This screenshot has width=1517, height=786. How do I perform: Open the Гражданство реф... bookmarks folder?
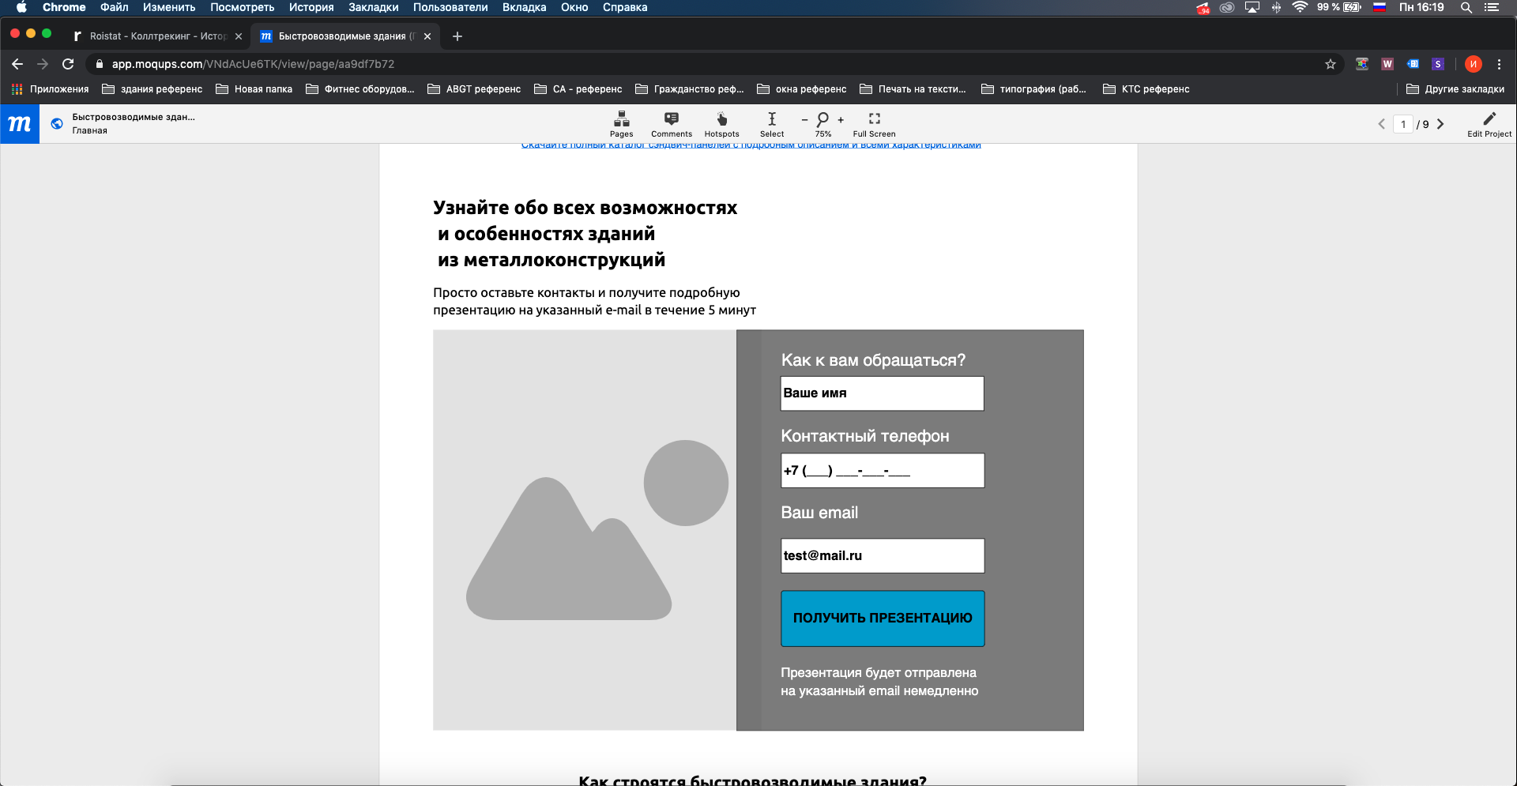[x=690, y=89]
